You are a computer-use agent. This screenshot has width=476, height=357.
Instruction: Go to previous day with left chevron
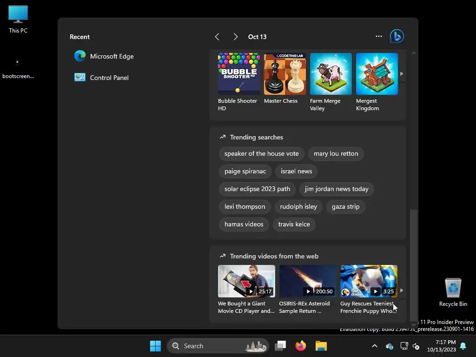tap(217, 37)
